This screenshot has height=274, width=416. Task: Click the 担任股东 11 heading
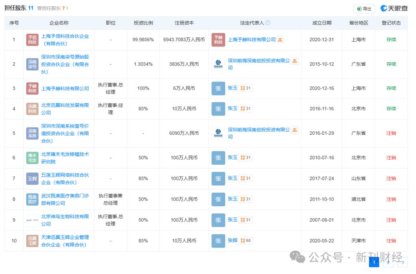click(19, 8)
